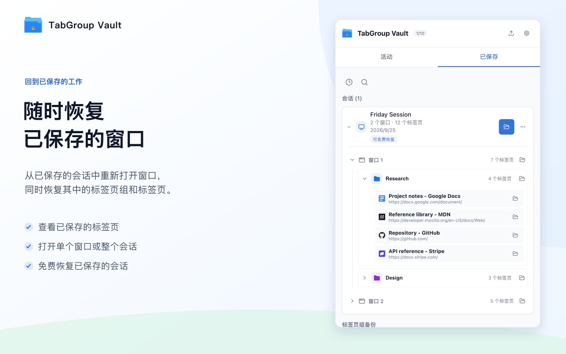The image size is (566, 354).
Task: Click the 标签页组备份 section heading
Action: point(359,325)
